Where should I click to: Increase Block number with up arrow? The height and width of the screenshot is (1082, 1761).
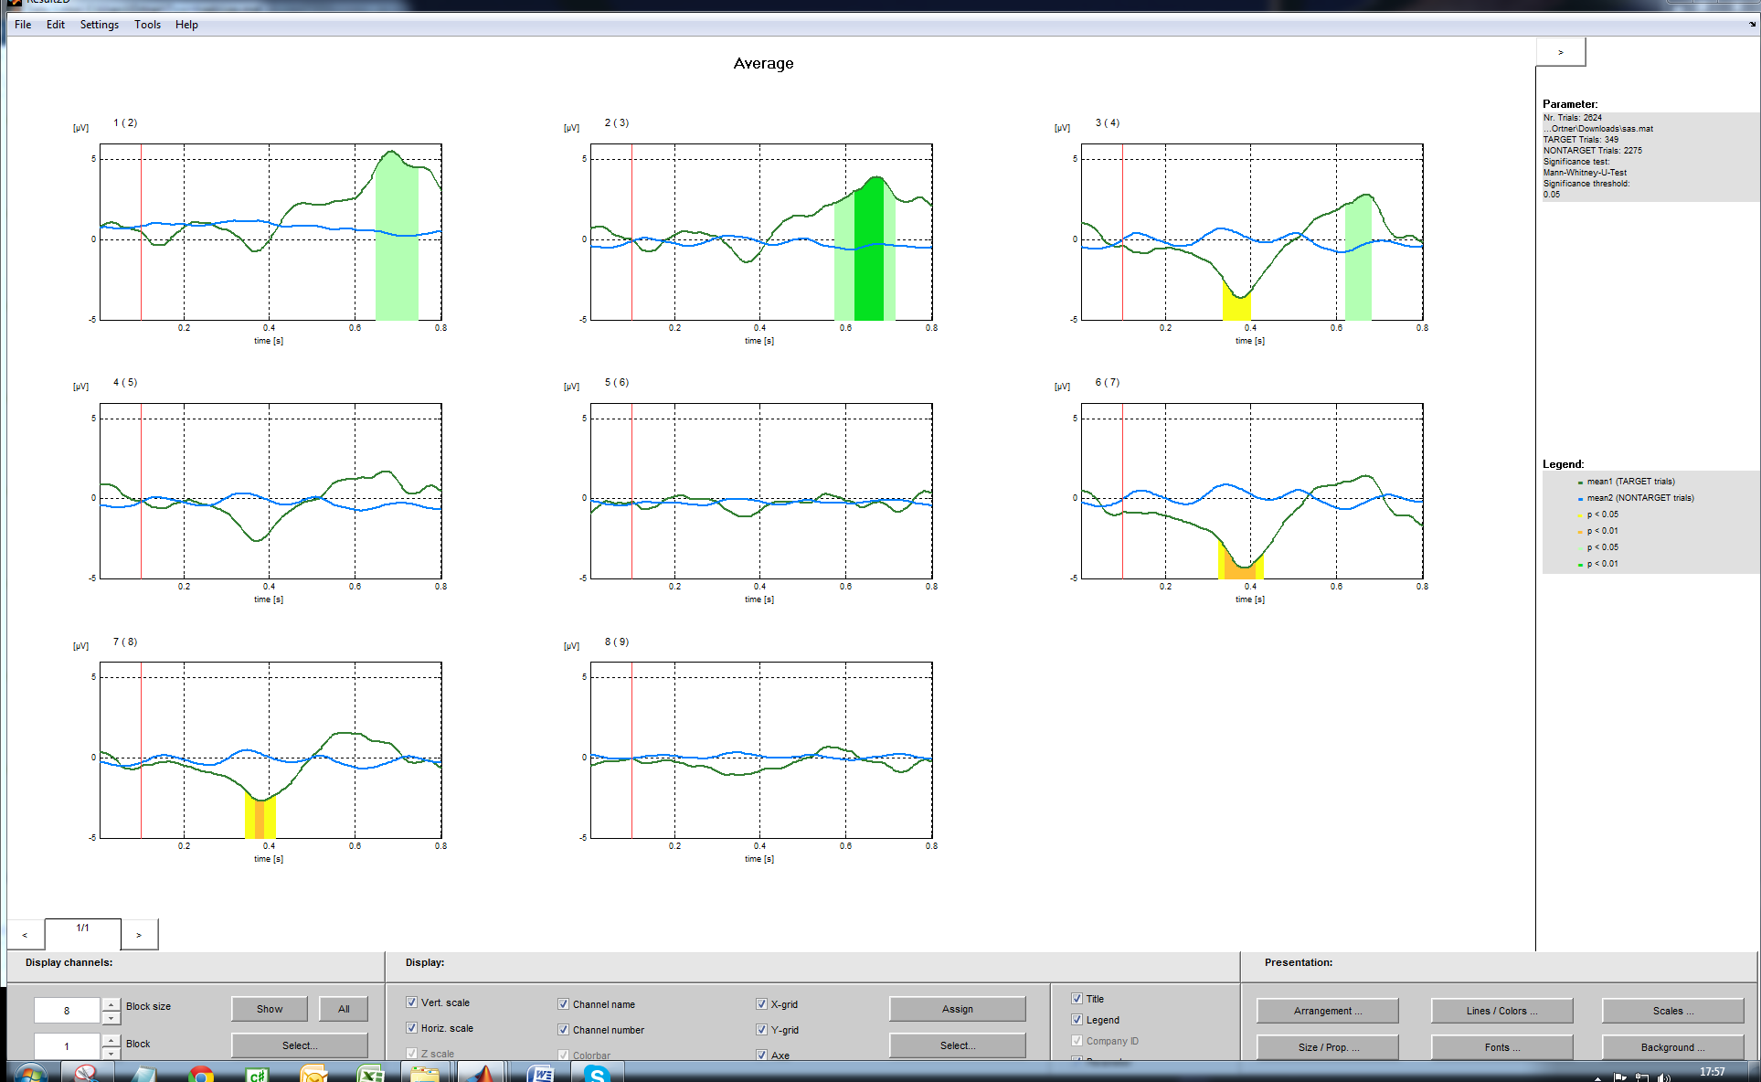coord(111,1040)
